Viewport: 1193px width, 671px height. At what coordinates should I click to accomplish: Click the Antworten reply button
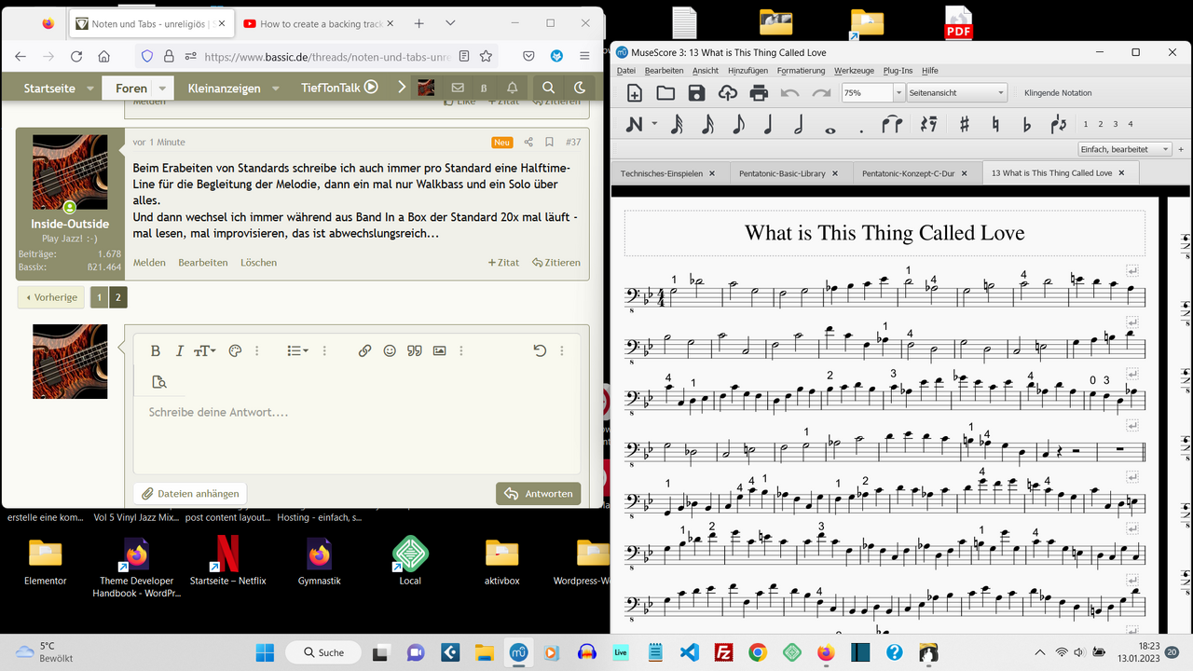pos(538,494)
